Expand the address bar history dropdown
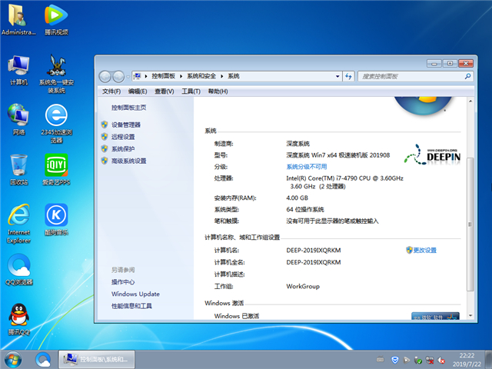 click(337, 76)
